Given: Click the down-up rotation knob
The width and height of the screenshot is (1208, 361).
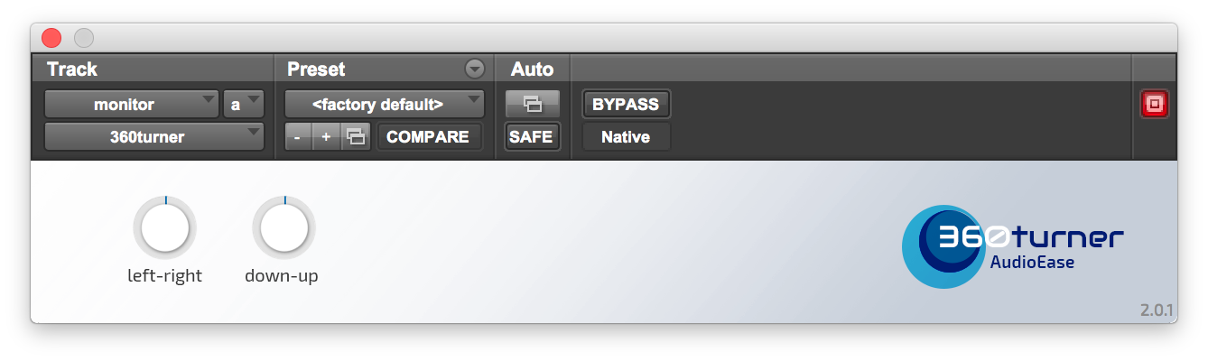Looking at the screenshot, I should click(283, 228).
